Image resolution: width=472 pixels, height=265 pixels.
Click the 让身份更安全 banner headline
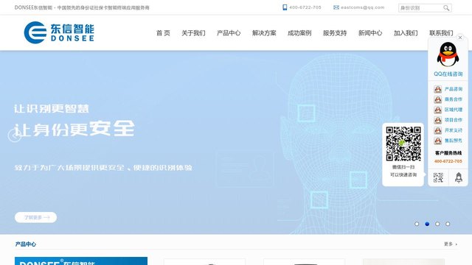74,129
